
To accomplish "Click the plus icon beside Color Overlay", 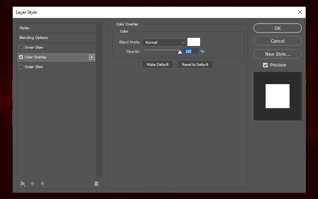I will pos(91,57).
